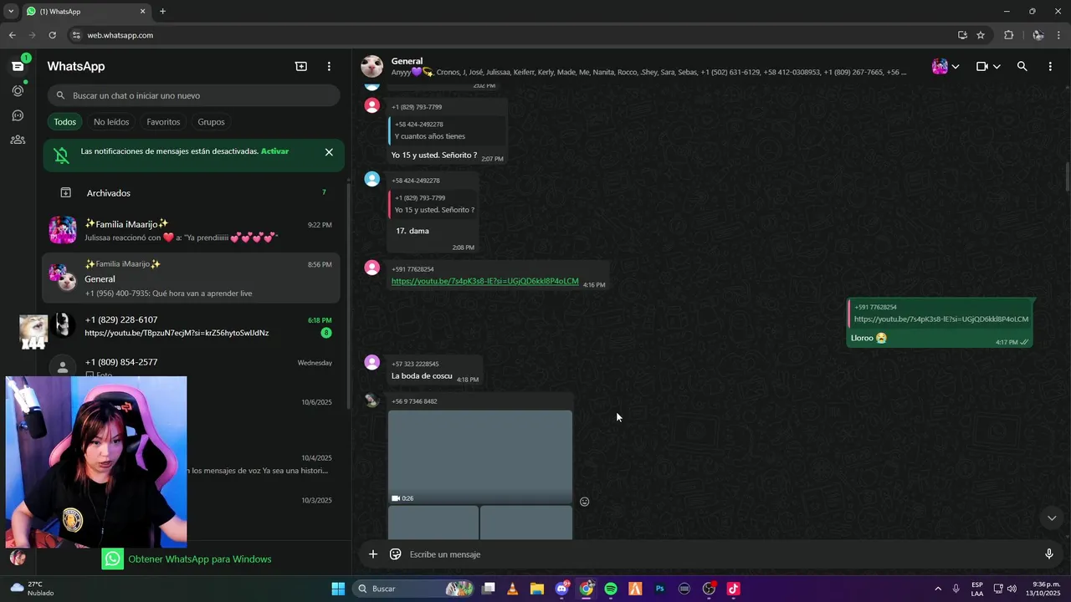Open the new chat icon
Screen dimensions: 1071x602
click(x=301, y=66)
